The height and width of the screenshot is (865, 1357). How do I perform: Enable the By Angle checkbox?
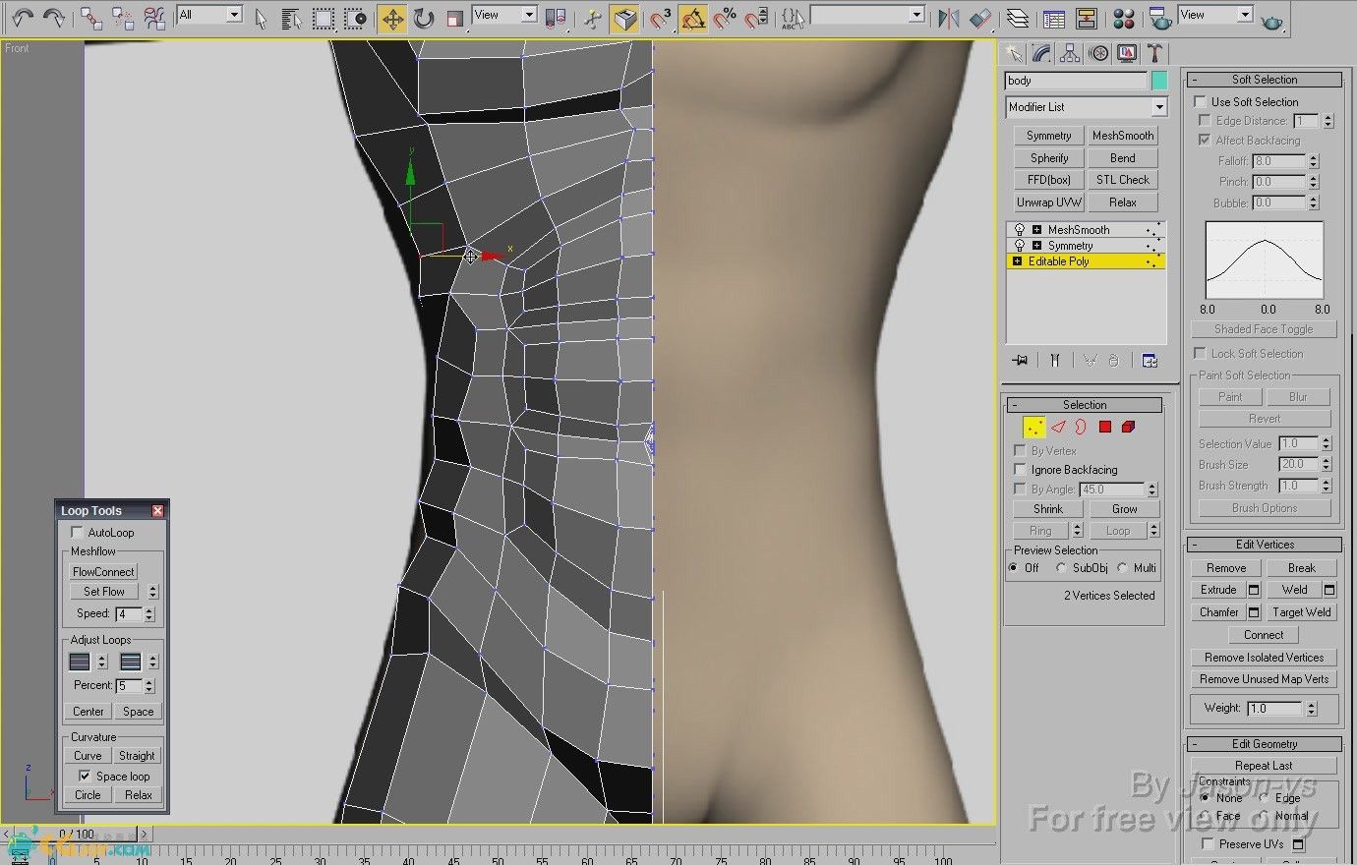(x=1020, y=489)
